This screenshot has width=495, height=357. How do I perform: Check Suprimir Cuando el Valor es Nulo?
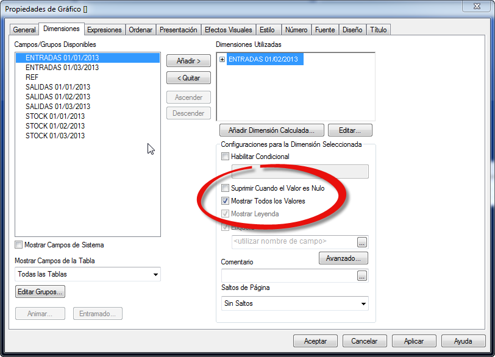(x=225, y=188)
